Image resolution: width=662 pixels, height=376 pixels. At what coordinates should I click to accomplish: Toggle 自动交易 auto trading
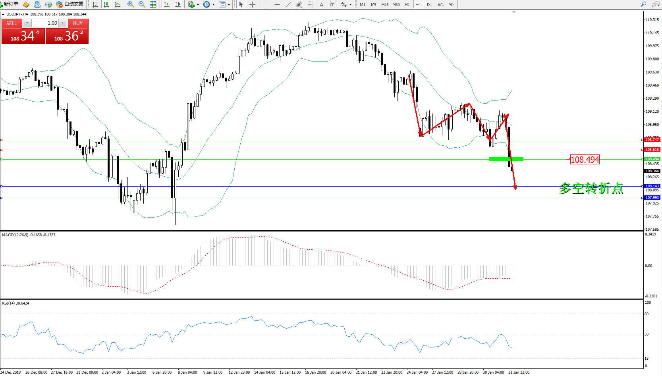point(70,4)
